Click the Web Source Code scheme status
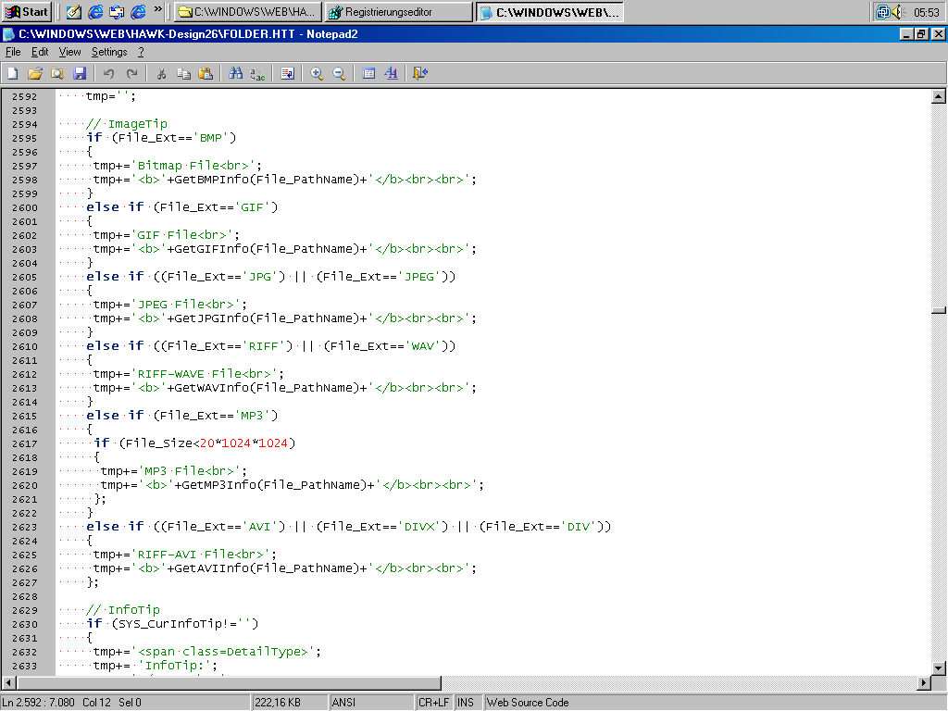This screenshot has height=711, width=948. click(x=528, y=703)
